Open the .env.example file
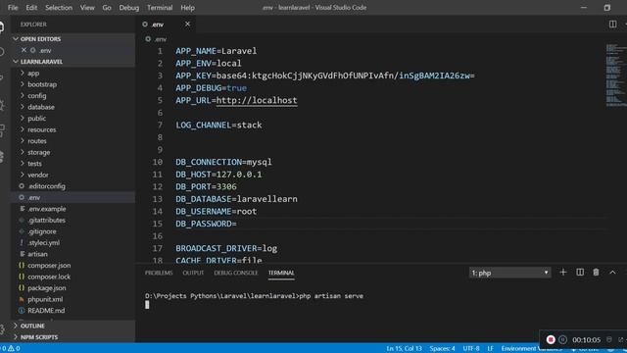This screenshot has width=627, height=353. pyautogui.click(x=47, y=209)
